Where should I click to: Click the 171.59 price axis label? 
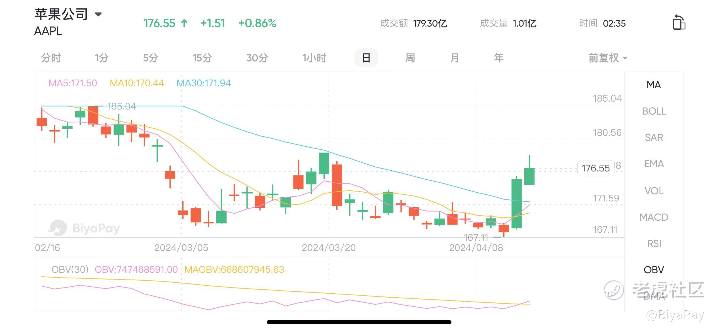coord(606,198)
